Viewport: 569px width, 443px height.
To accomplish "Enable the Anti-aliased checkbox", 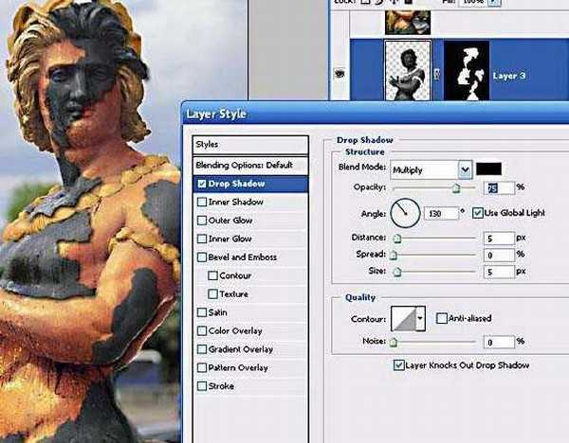I will point(441,319).
